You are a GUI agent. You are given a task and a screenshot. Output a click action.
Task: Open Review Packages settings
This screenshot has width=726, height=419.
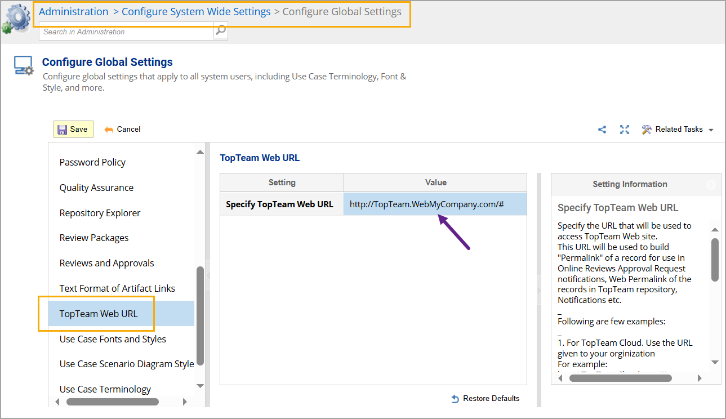point(94,238)
